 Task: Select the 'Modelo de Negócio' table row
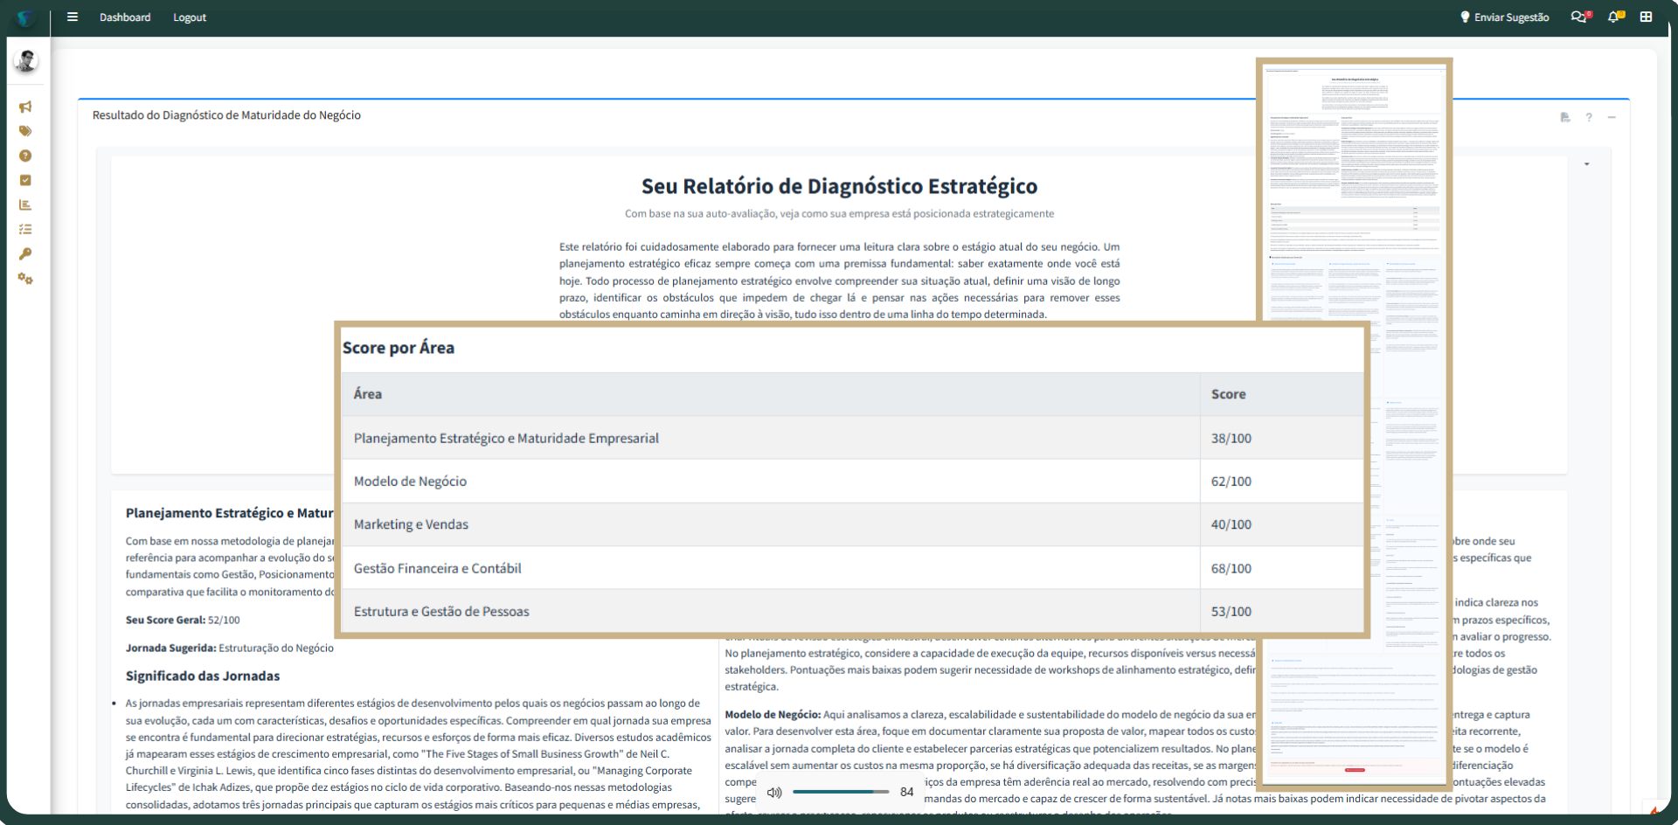pyautogui.click(x=853, y=481)
